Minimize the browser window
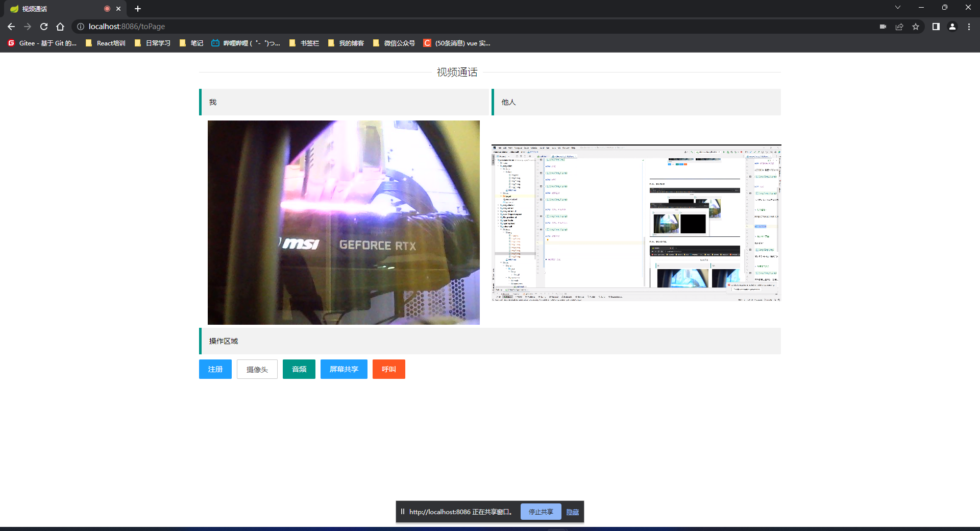This screenshot has width=980, height=531. [921, 7]
